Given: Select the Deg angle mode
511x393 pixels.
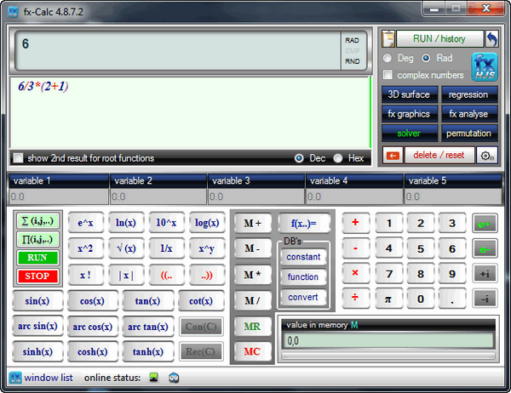Looking at the screenshot, I should pyautogui.click(x=388, y=59).
